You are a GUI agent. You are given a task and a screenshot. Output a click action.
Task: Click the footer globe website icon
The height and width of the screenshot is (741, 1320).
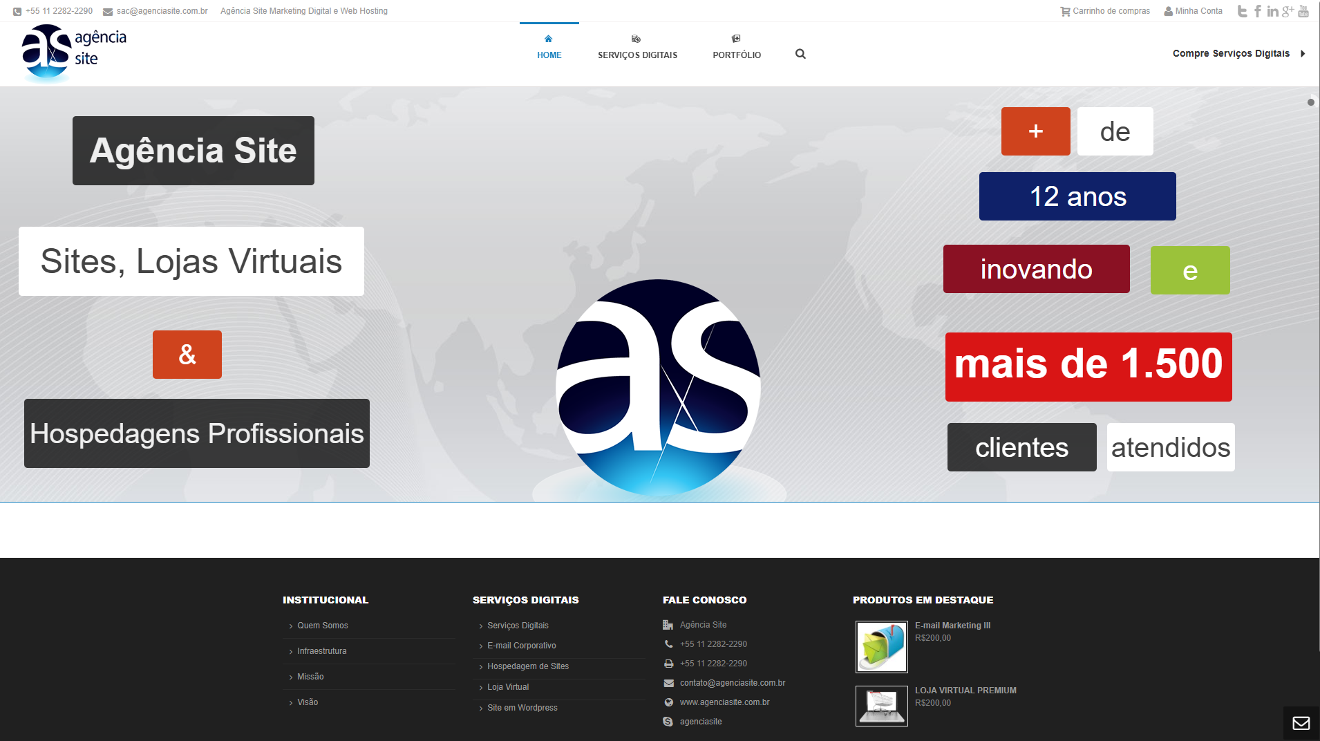[668, 702]
